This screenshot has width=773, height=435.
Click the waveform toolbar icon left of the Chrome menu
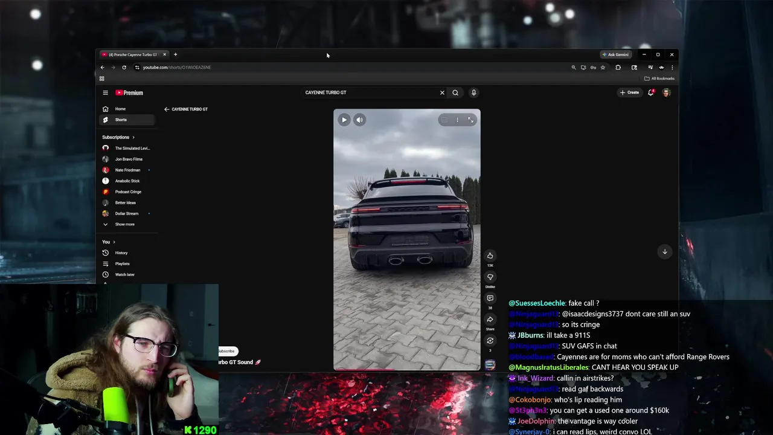pyautogui.click(x=661, y=68)
